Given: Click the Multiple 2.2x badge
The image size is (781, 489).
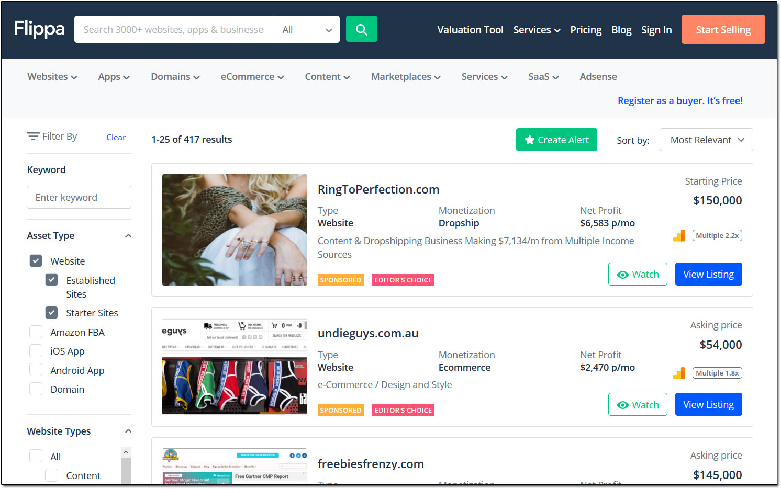Looking at the screenshot, I should tap(717, 236).
